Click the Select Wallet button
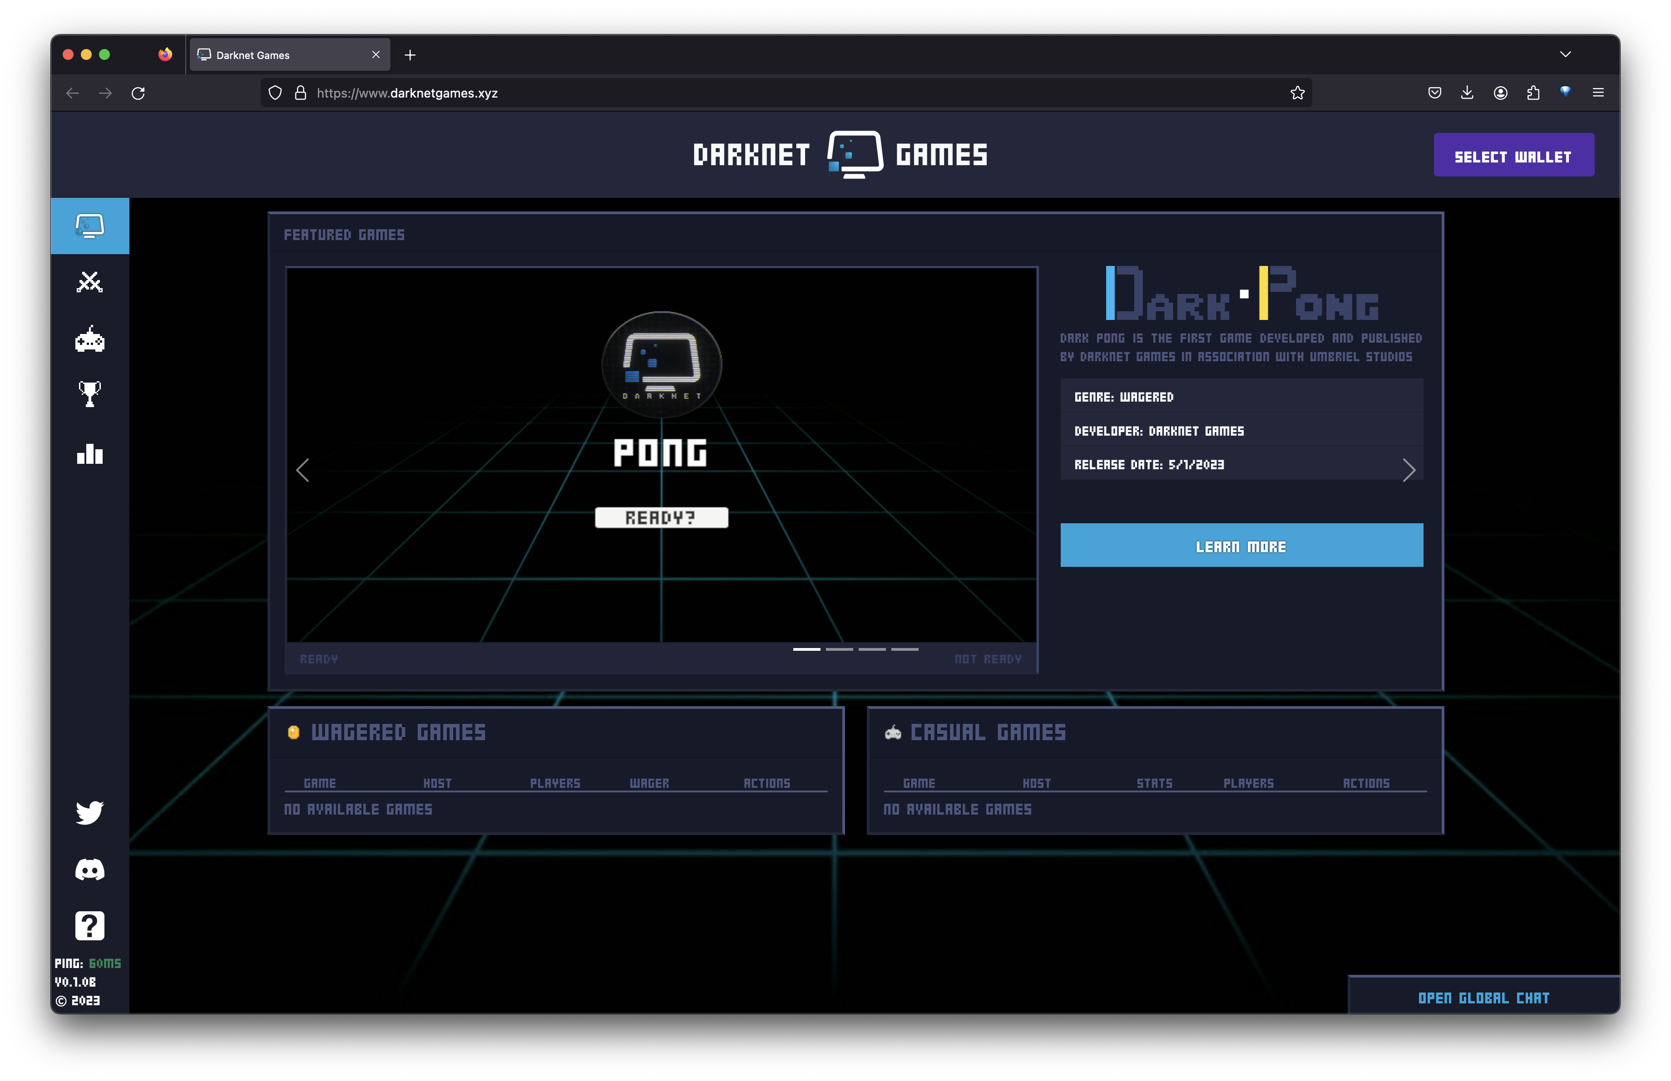Image resolution: width=1671 pixels, height=1081 pixels. pos(1513,155)
